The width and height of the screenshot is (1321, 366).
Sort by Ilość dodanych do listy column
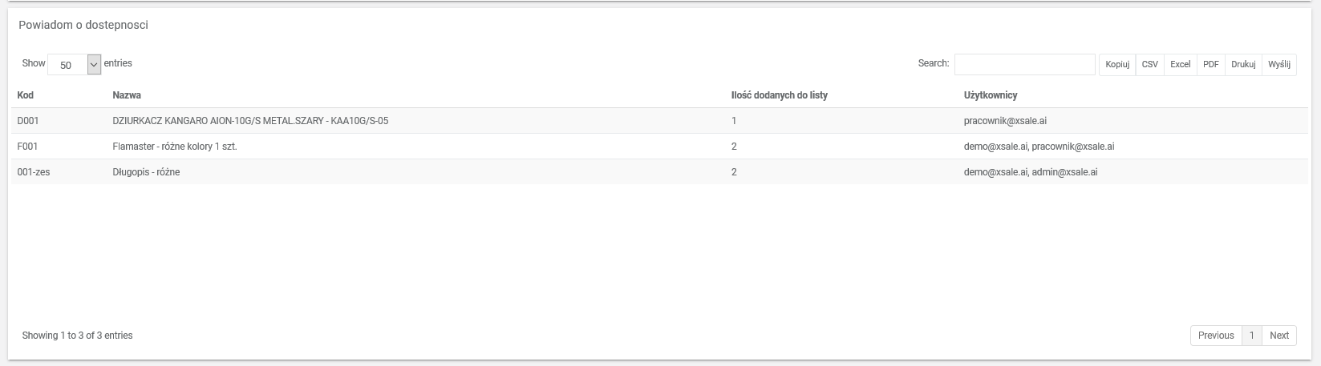tap(779, 95)
